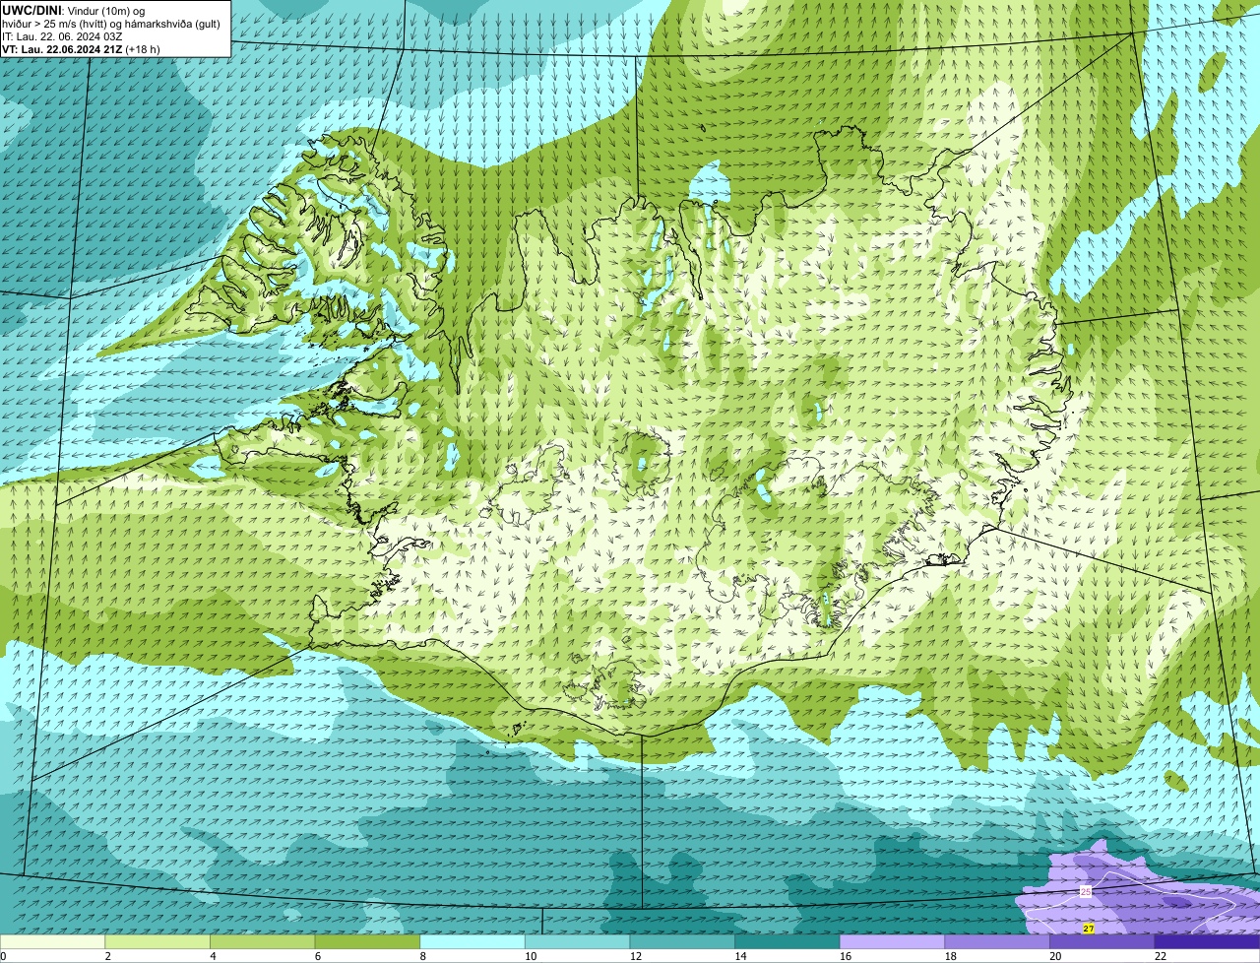The image size is (1260, 963).
Task: Click the legend tick label 20
Action: (1055, 956)
